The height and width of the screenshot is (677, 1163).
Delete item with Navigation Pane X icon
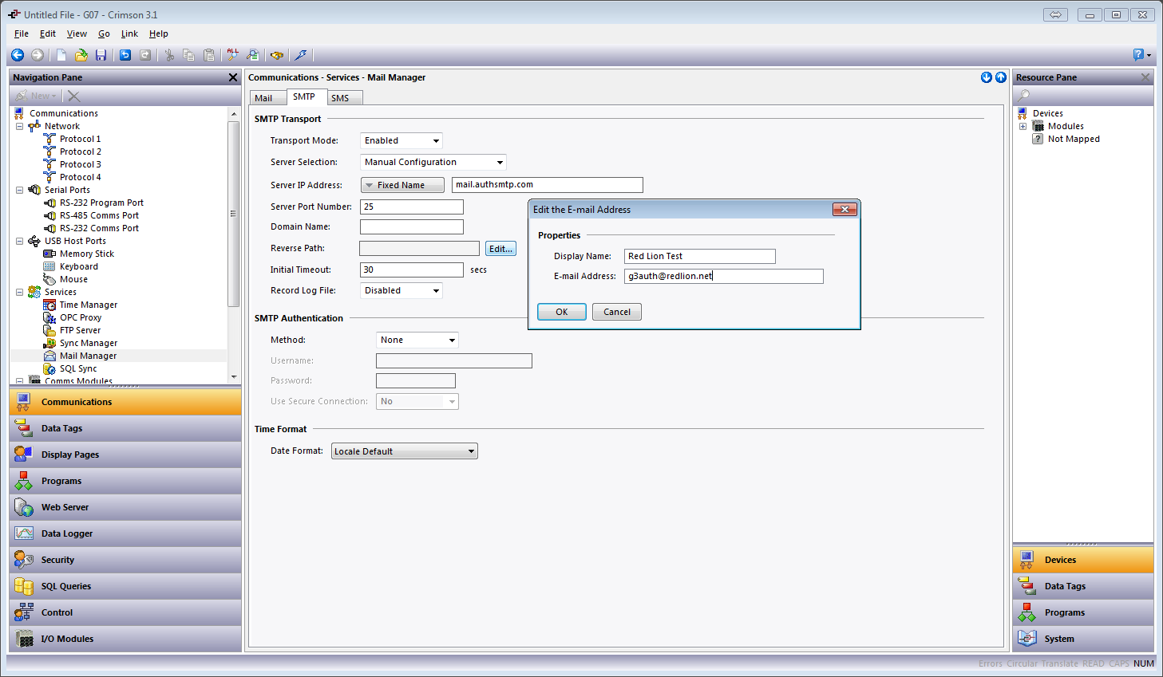click(73, 96)
